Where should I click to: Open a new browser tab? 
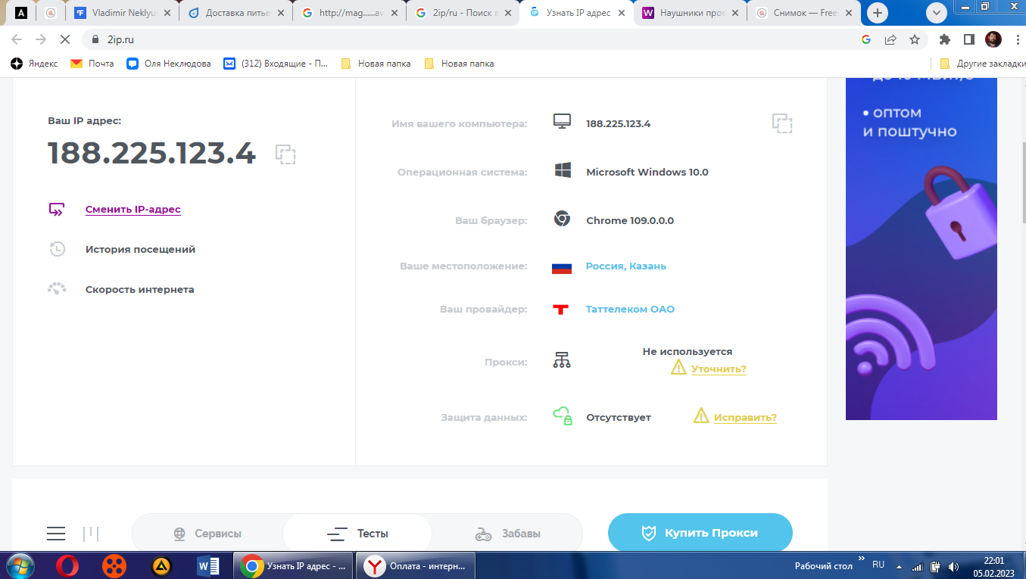pyautogui.click(x=878, y=13)
